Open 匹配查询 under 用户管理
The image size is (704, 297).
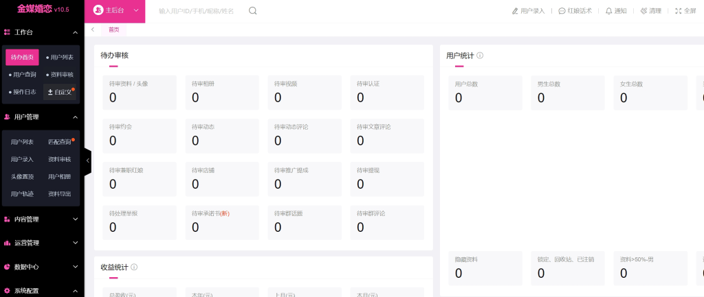(x=60, y=142)
